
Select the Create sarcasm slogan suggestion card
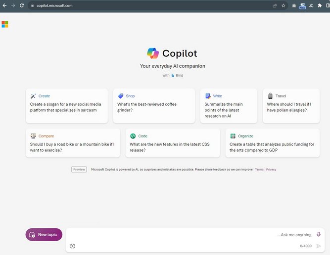(66, 106)
